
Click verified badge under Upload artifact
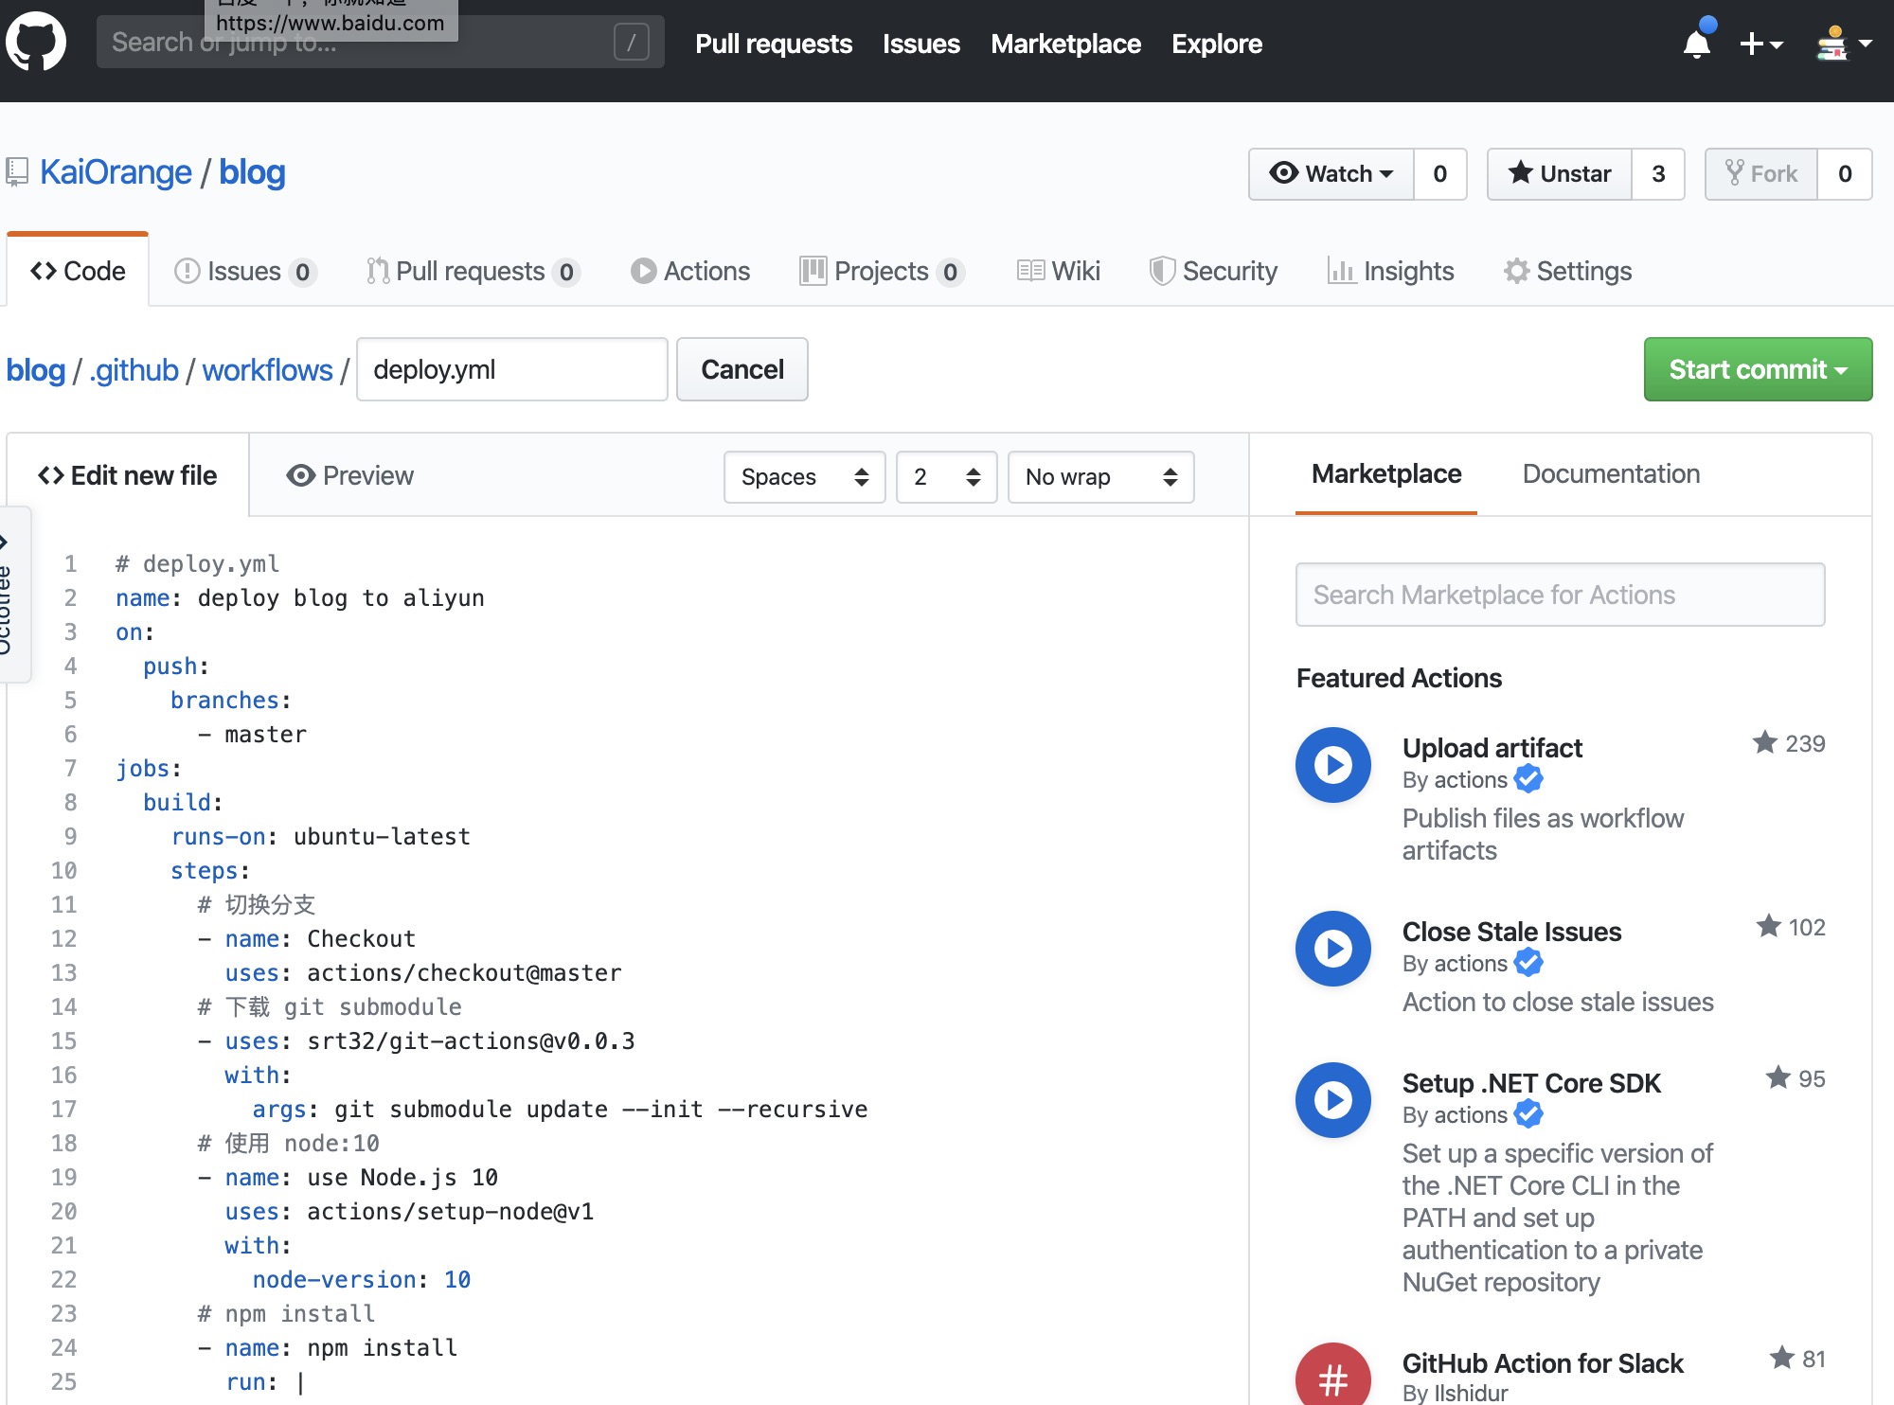point(1528,779)
